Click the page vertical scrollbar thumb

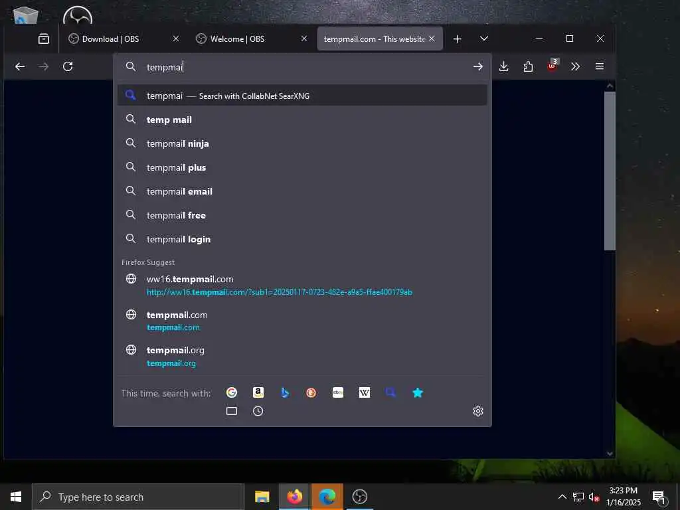point(610,171)
